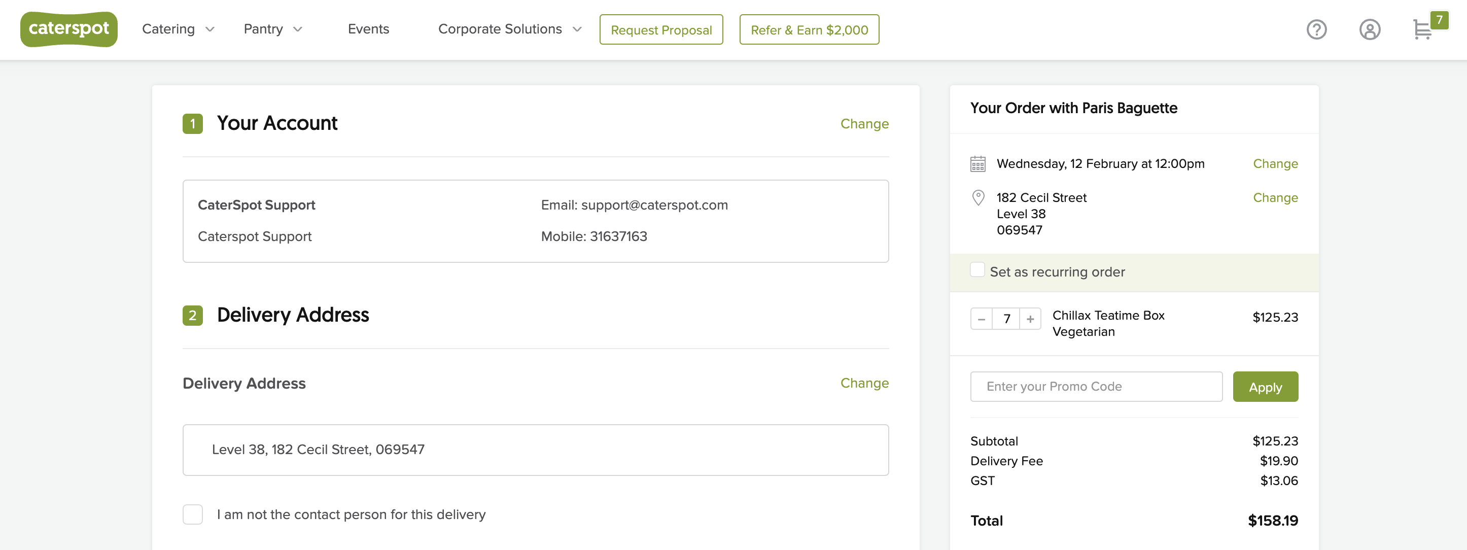Enable Set as recurring order checkbox
Image resolution: width=1467 pixels, height=550 pixels.
coord(976,270)
